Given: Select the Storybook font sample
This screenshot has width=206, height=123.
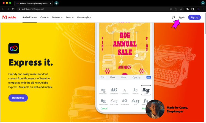Looking at the screenshot, I should pos(125,91).
